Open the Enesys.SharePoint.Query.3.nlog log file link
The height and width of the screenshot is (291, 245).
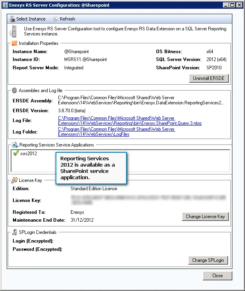pyautogui.click(x=130, y=120)
